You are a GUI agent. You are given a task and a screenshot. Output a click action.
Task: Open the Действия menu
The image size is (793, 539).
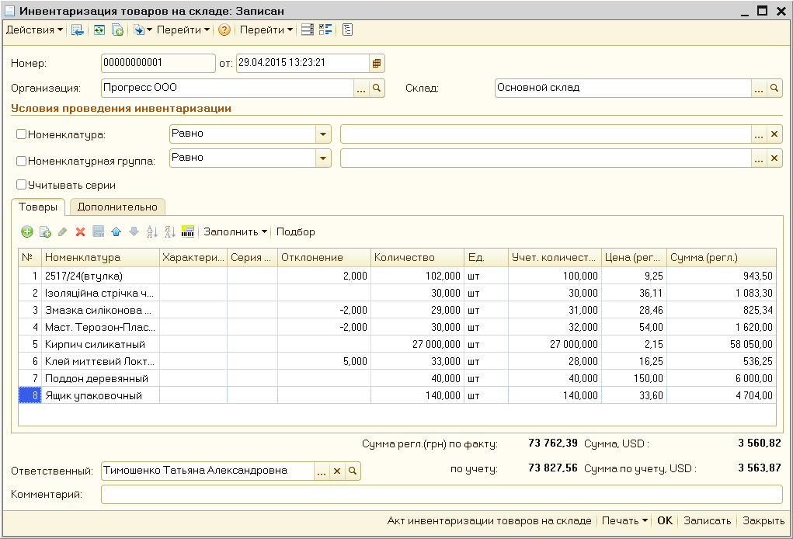pyautogui.click(x=34, y=30)
